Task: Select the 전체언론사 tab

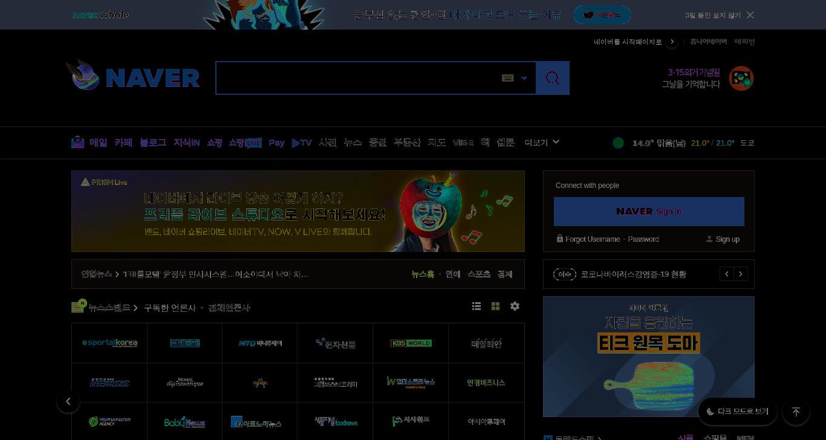Action: [229, 308]
